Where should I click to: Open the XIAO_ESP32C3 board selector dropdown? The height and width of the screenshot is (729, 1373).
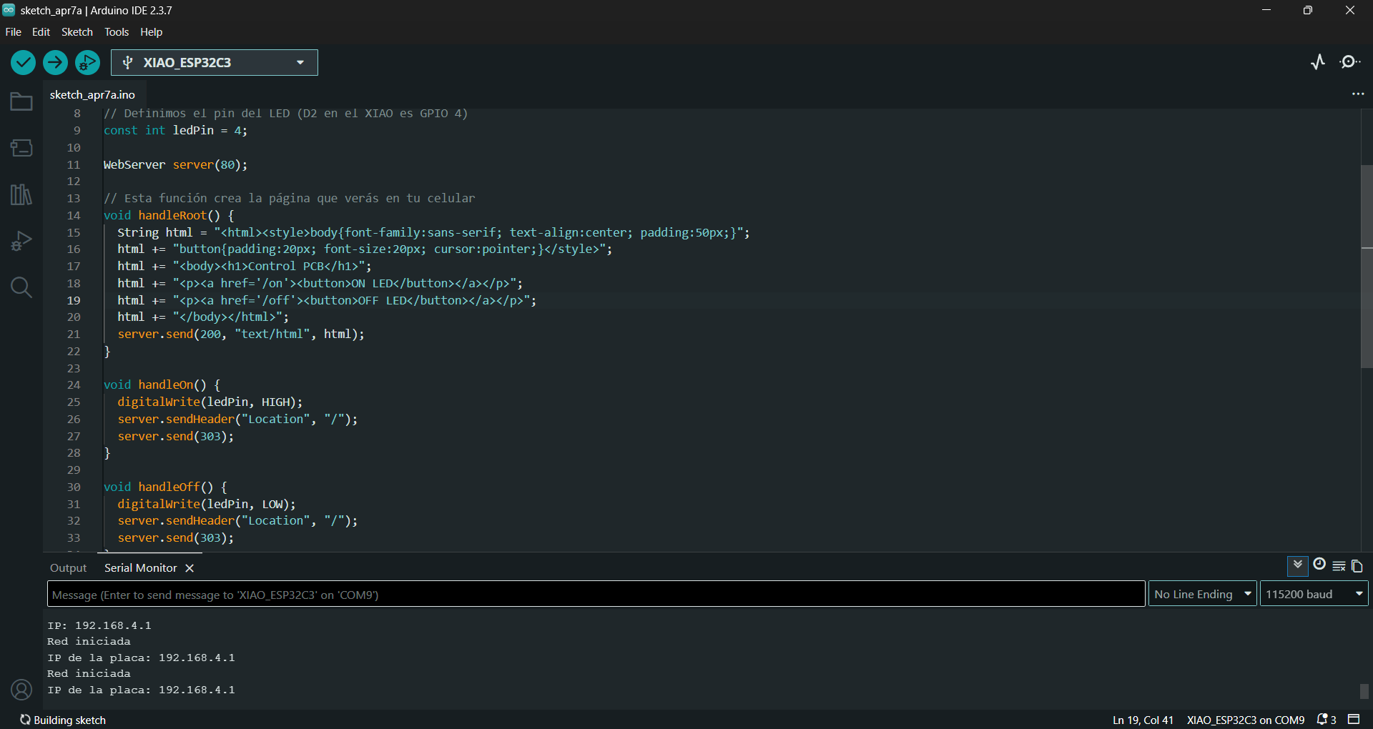click(x=215, y=63)
